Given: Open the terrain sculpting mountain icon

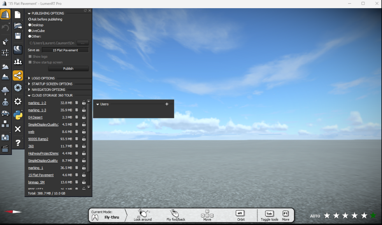Looking at the screenshot, I should click(5, 77).
